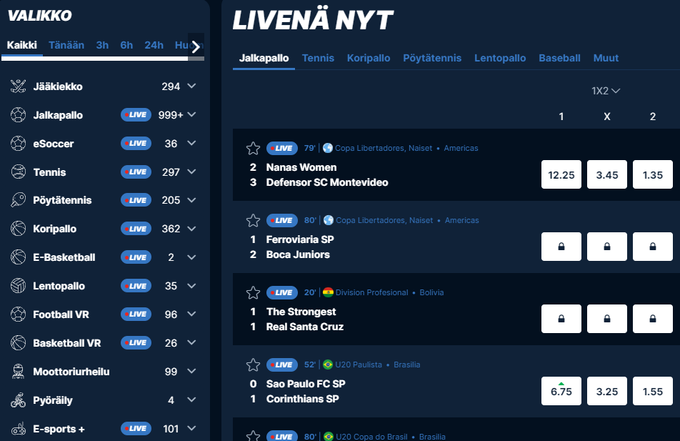Bet on Nanas Women at odds 12.25
Image resolution: width=680 pixels, height=441 pixels.
(x=561, y=174)
